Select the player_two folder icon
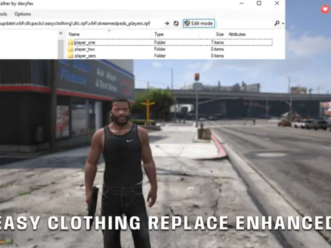 70,49
